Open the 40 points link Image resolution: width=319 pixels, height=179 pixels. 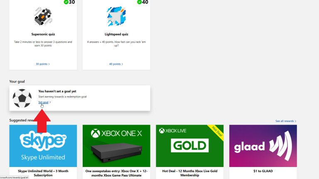click(x=116, y=64)
